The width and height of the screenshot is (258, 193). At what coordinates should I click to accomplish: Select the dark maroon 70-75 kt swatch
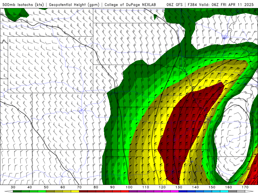point(84,191)
